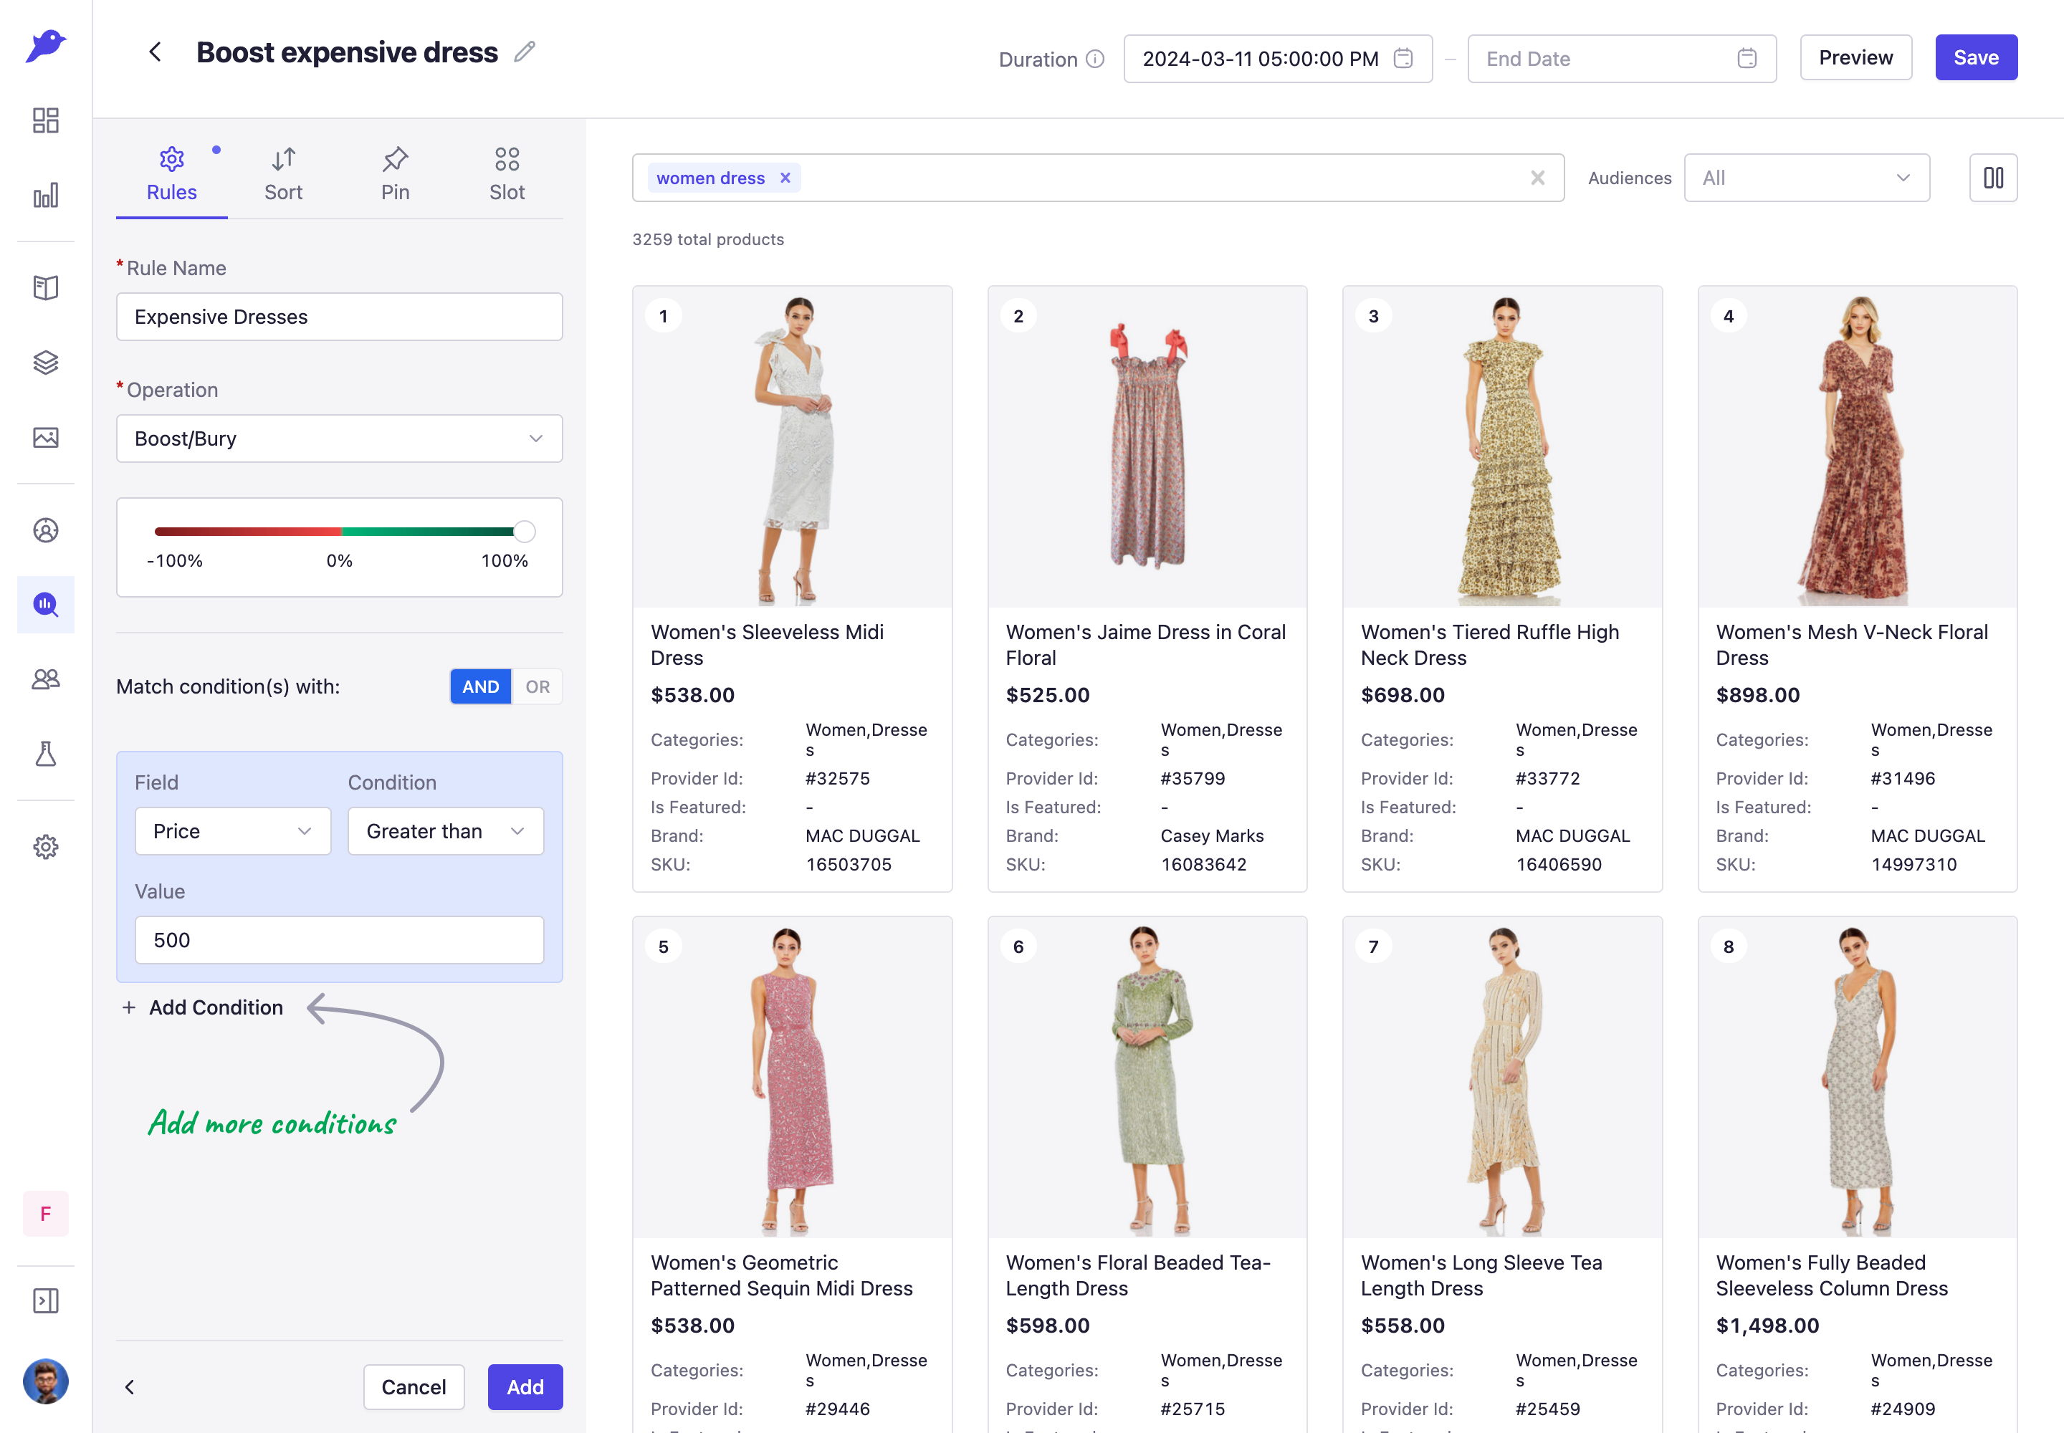The image size is (2064, 1433).
Task: Go back using the header arrow
Action: click(156, 52)
